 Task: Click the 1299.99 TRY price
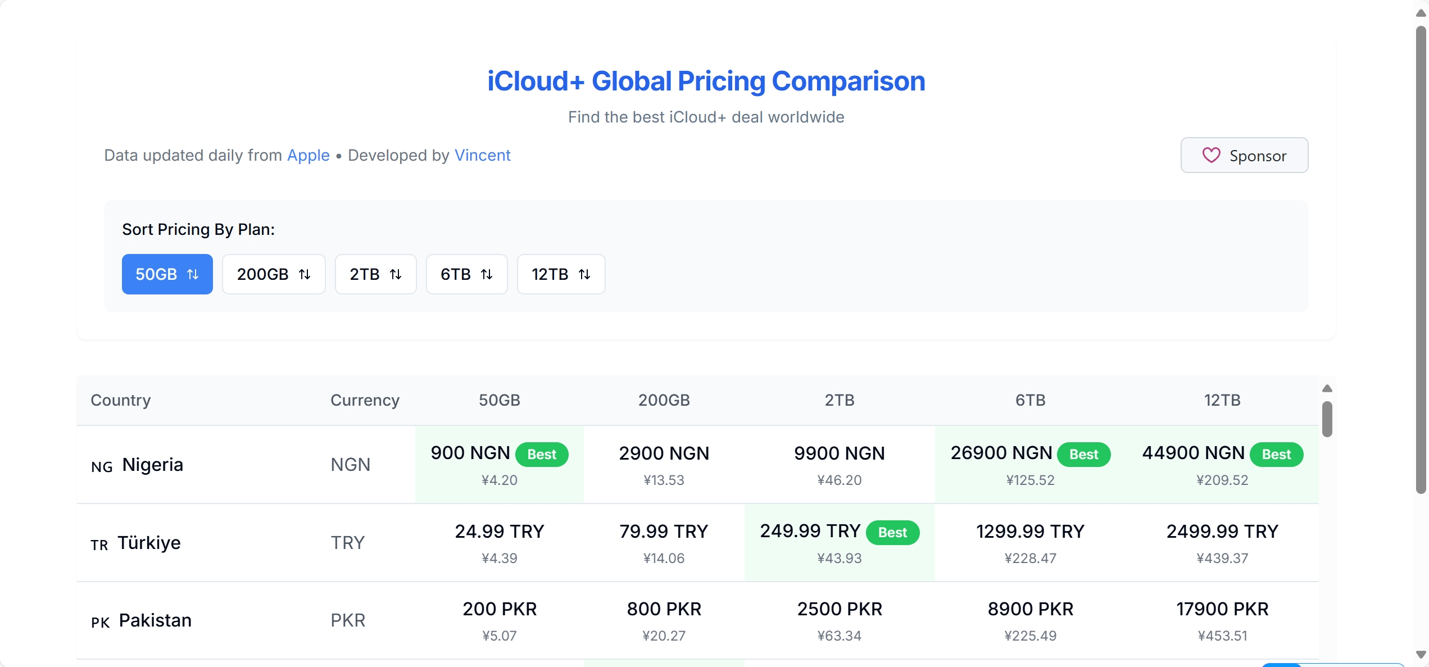click(x=1030, y=531)
